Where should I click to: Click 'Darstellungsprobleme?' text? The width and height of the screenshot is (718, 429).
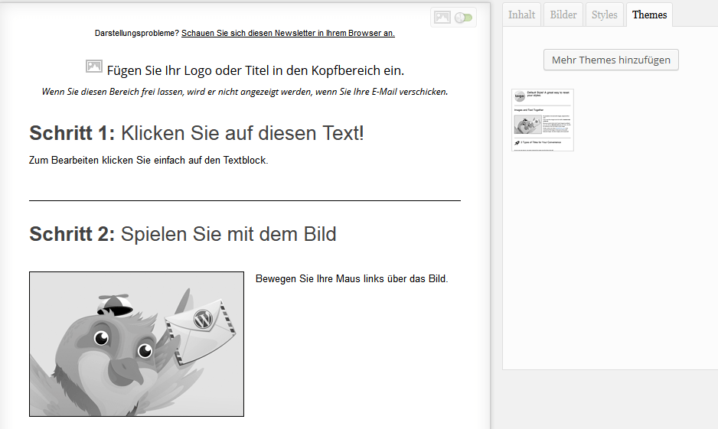tap(137, 33)
